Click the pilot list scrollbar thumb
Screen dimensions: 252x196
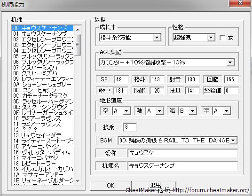[x=78, y=45]
